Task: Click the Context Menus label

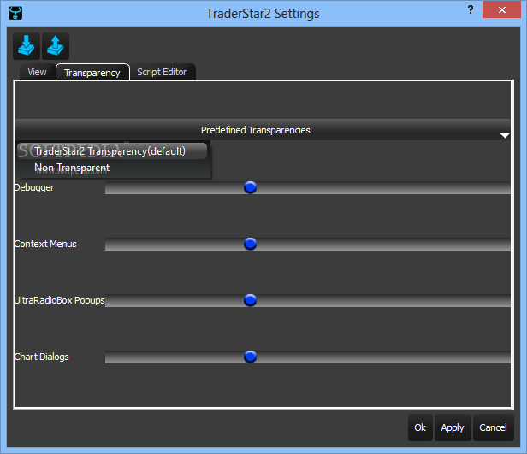Action: click(45, 244)
